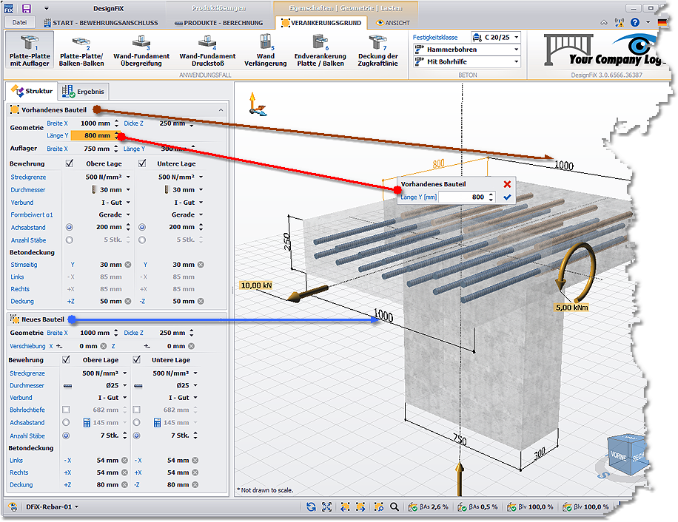The image size is (678, 522).
Task: Open the Struktur panel tab
Action: click(32, 91)
